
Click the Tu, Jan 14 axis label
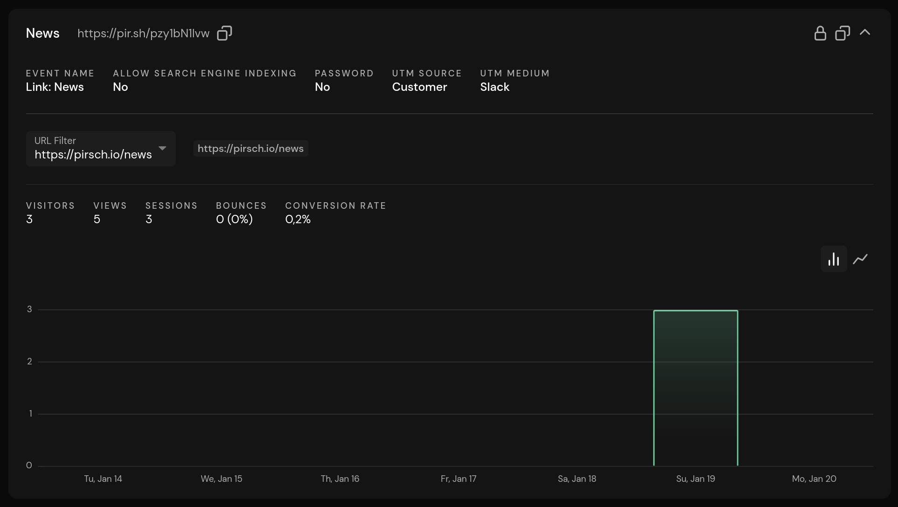click(x=103, y=479)
